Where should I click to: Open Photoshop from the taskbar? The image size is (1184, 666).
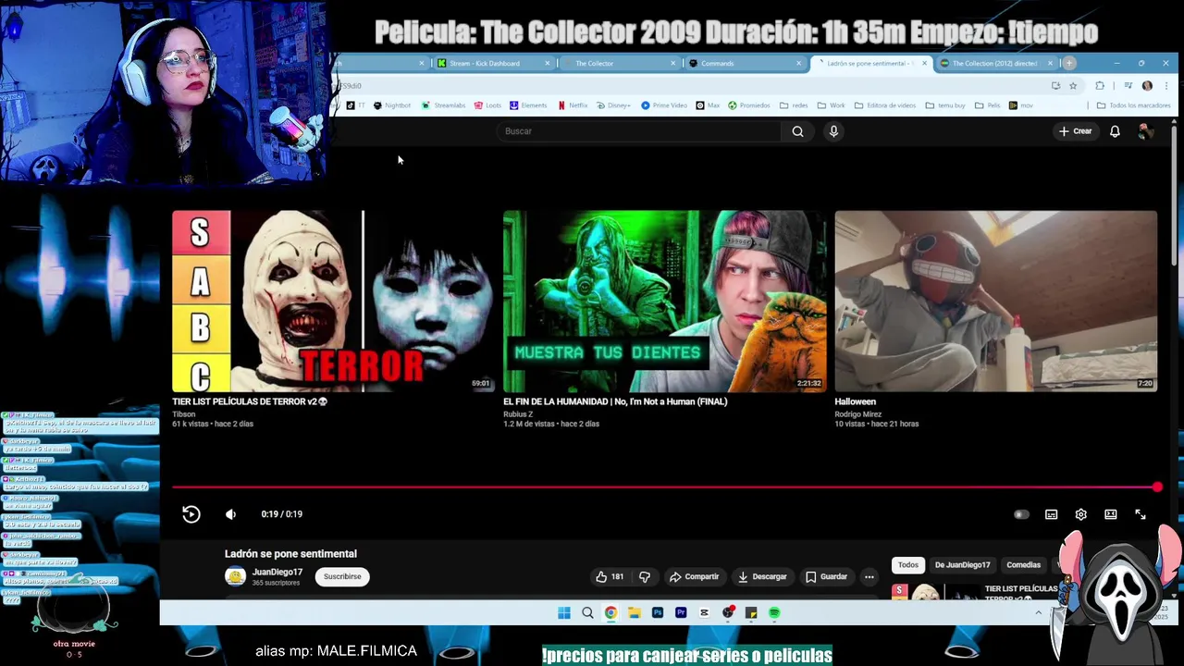pyautogui.click(x=658, y=612)
